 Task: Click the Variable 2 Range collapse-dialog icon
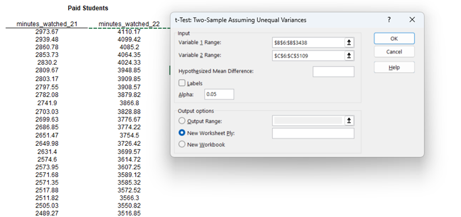(349, 55)
